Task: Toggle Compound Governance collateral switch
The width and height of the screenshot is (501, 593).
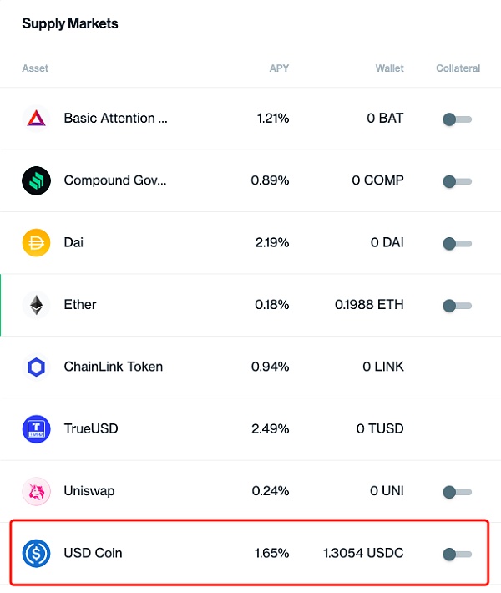Action: click(457, 181)
